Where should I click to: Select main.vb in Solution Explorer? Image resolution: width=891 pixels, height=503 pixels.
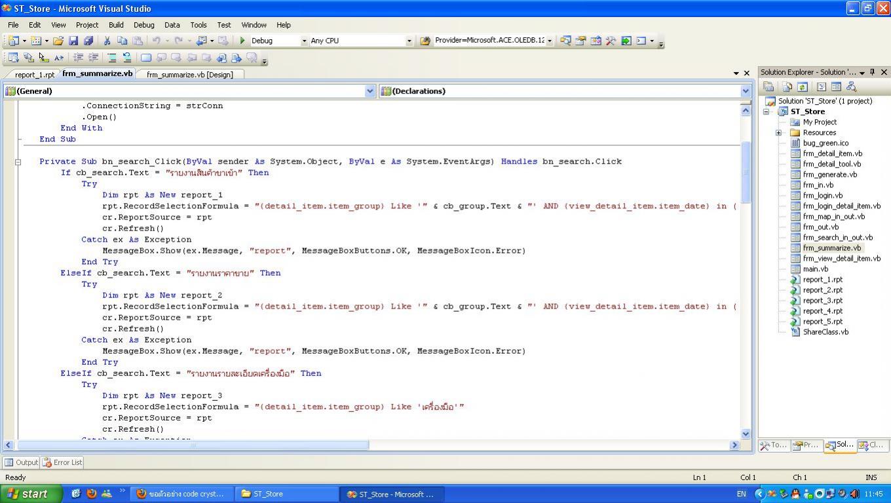816,269
